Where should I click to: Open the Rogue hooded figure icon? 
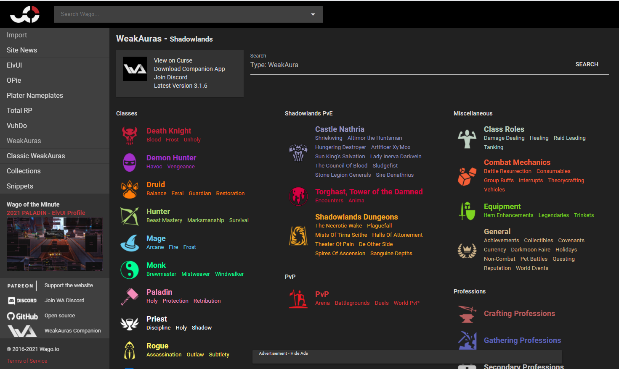(130, 351)
